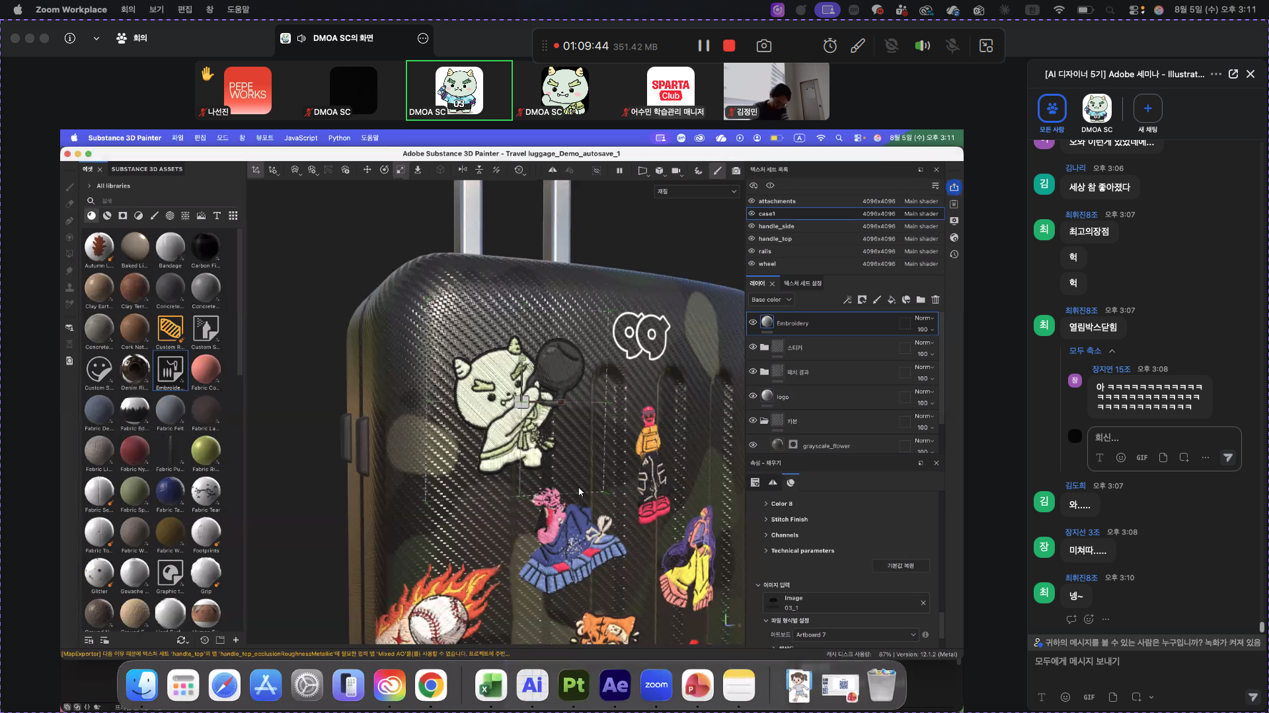Toggle visibility of the Embroidery layer
Screen dimensions: 1269x713
(753, 322)
